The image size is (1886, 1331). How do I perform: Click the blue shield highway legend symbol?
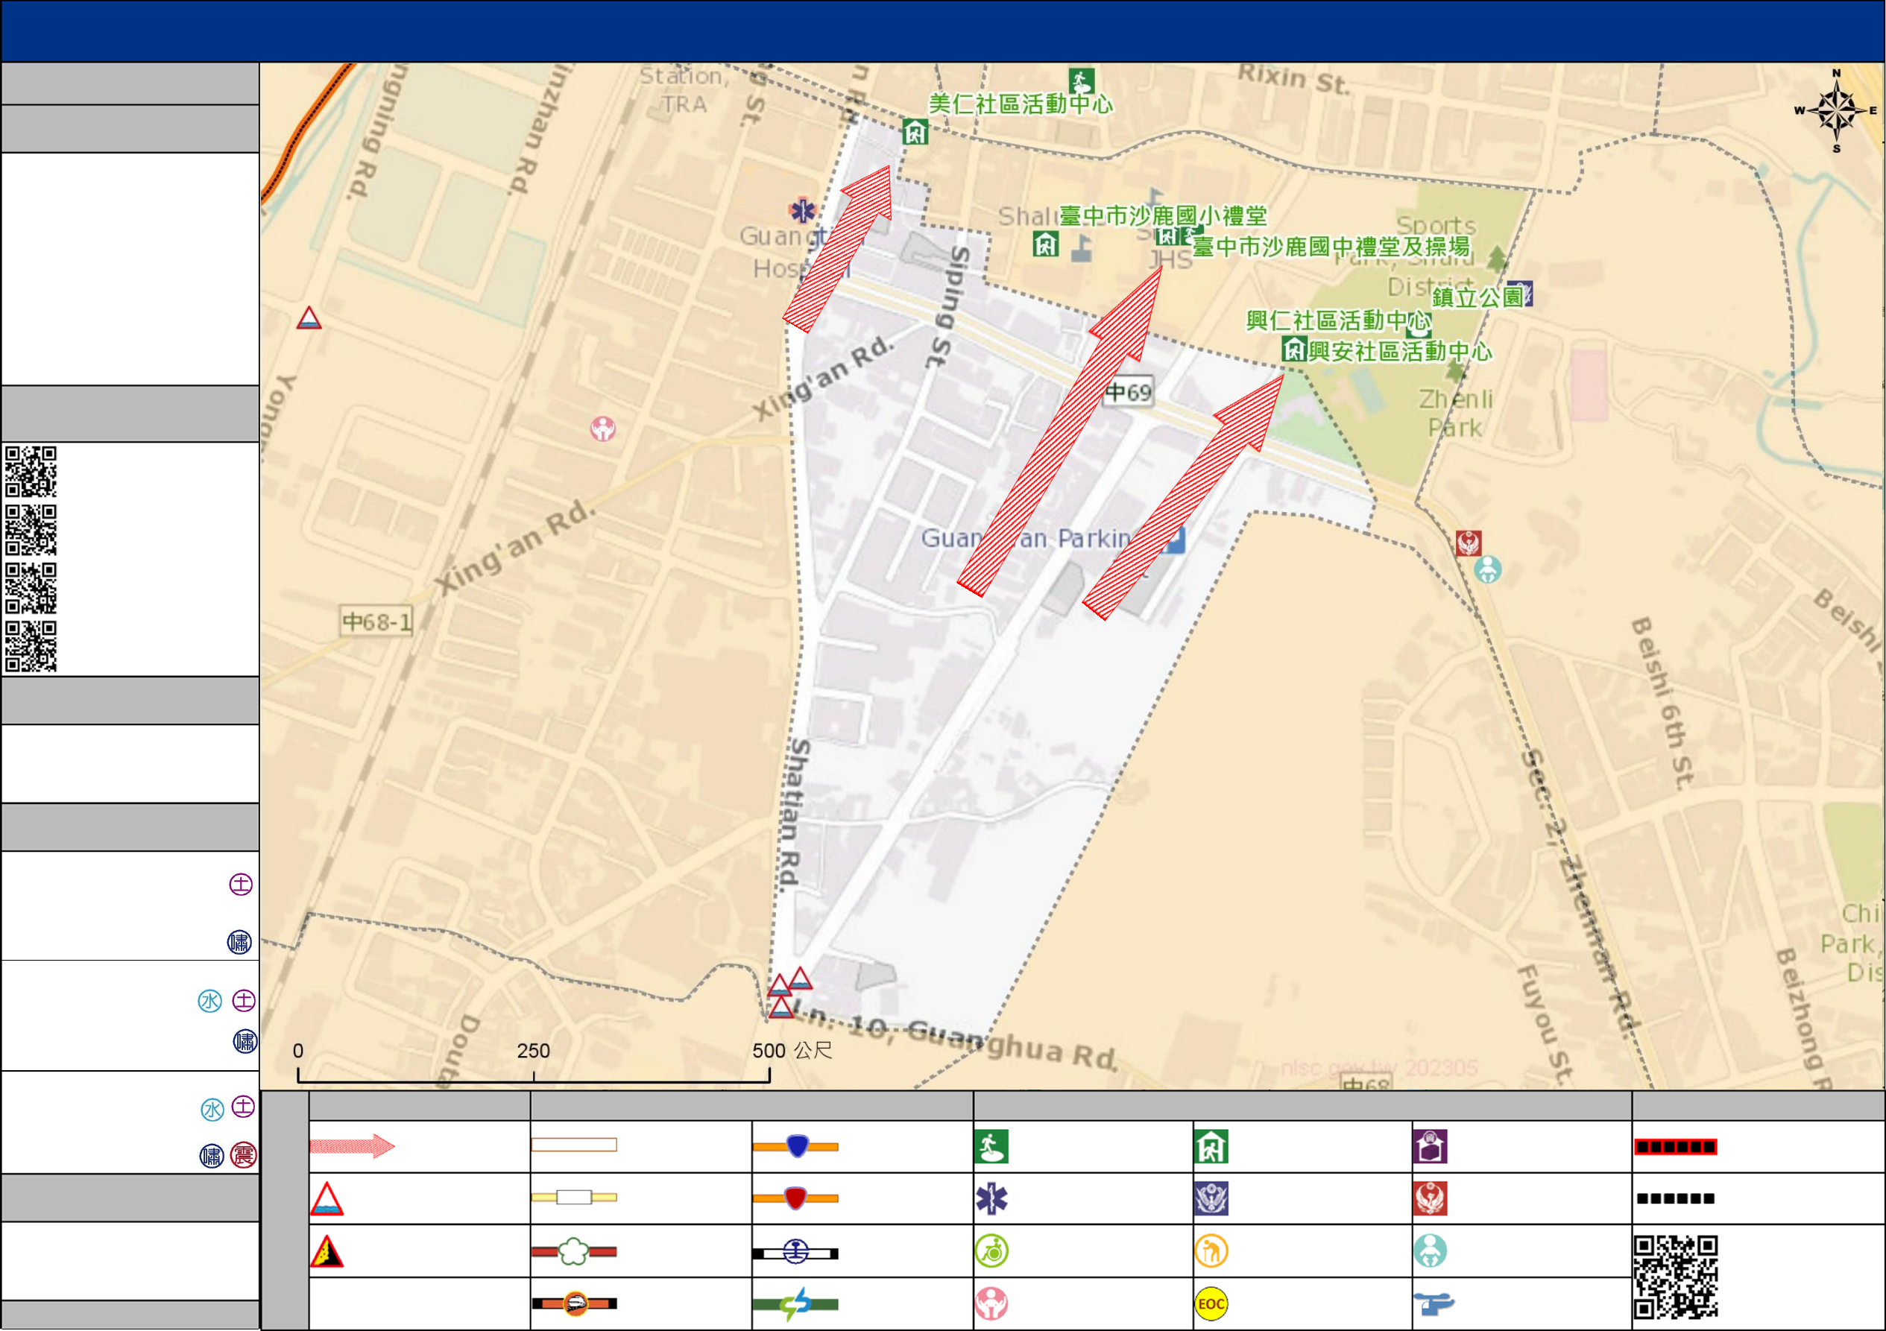pyautogui.click(x=796, y=1146)
